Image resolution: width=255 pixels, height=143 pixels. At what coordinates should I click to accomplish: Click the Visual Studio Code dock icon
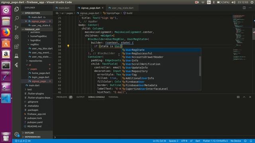[6, 99]
